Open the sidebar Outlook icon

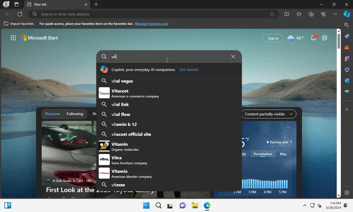347,81
